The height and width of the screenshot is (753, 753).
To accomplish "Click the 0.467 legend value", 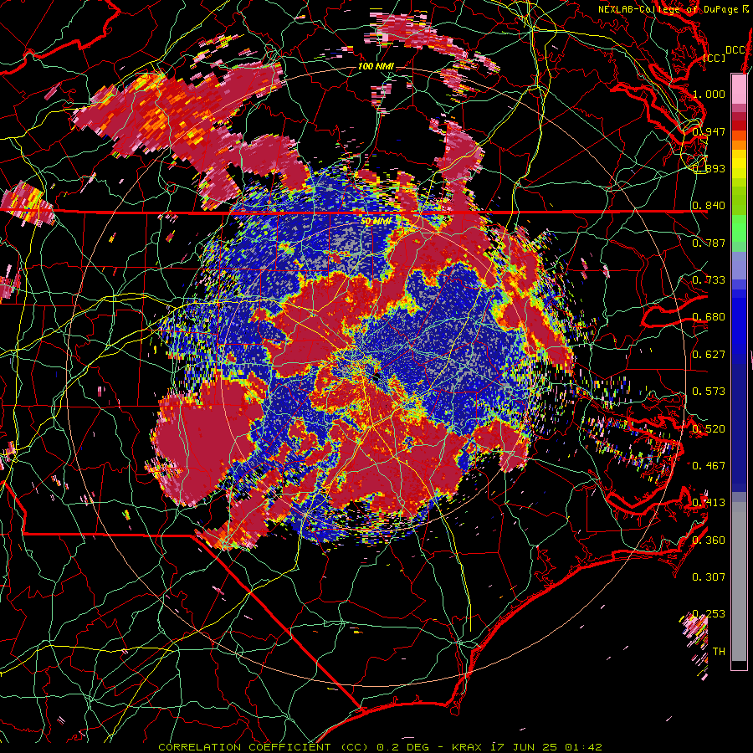I will pos(709,466).
